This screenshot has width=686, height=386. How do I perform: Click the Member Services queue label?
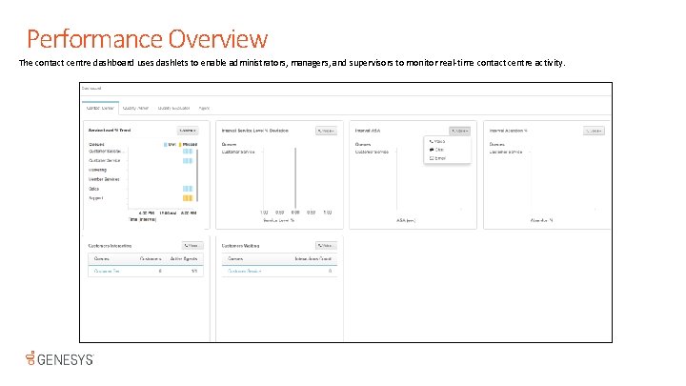click(x=104, y=179)
